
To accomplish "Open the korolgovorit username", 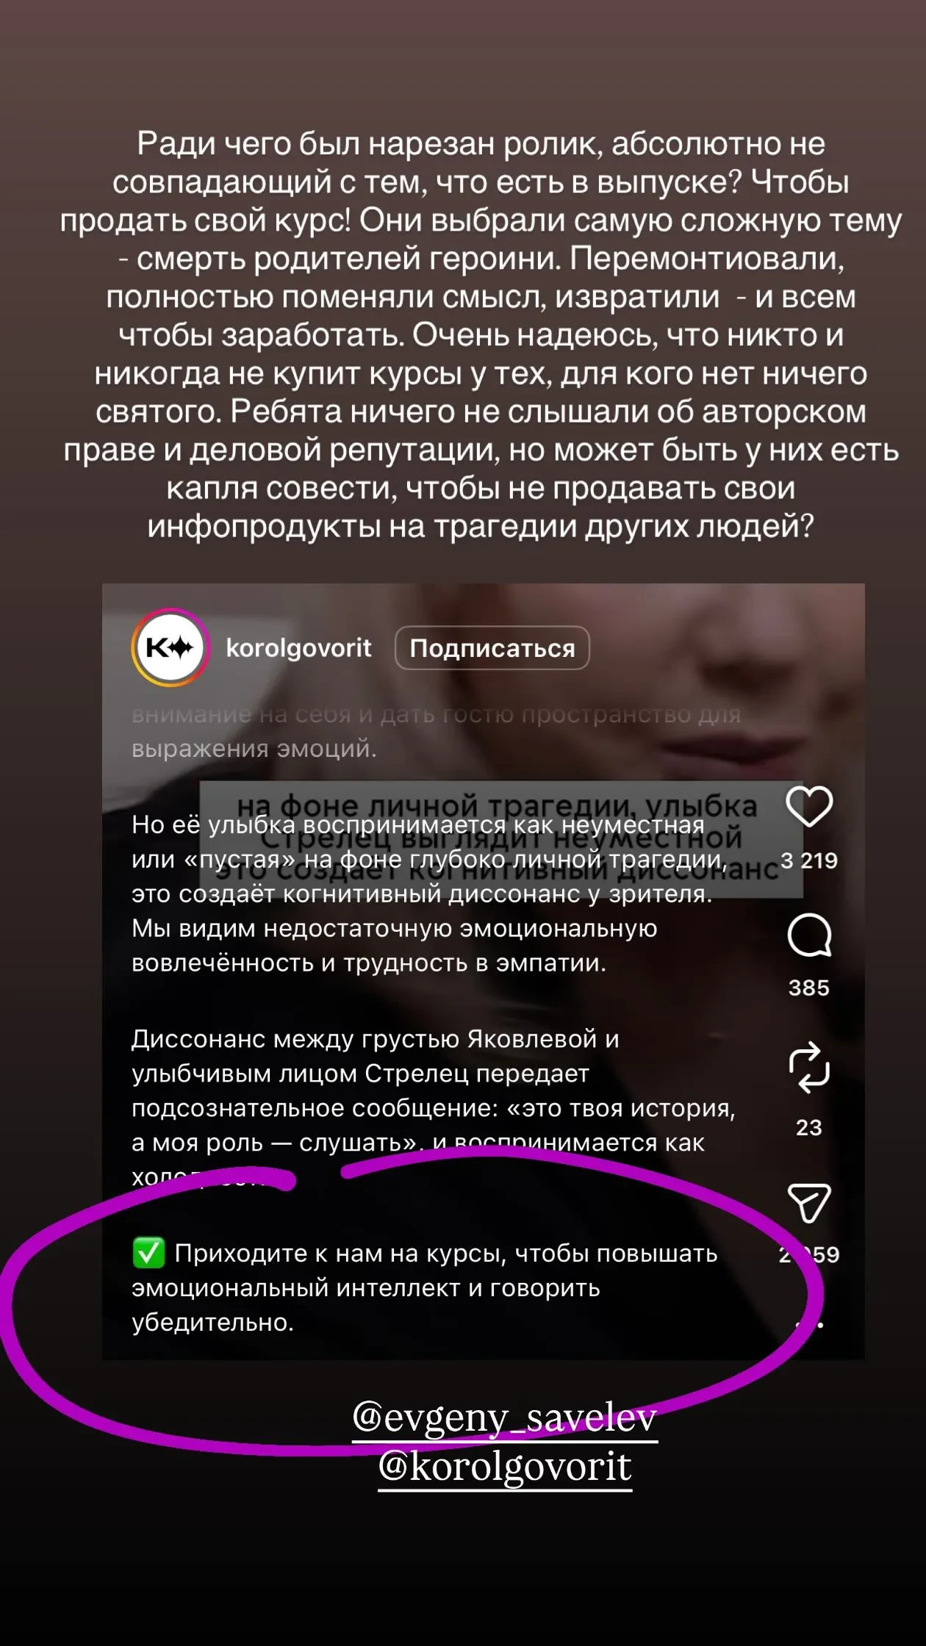I will pos(298,648).
